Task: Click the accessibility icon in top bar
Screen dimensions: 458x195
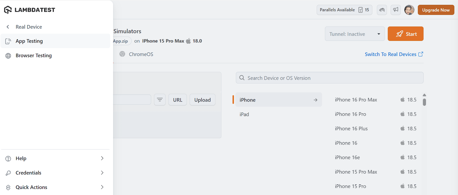Action: click(x=382, y=10)
